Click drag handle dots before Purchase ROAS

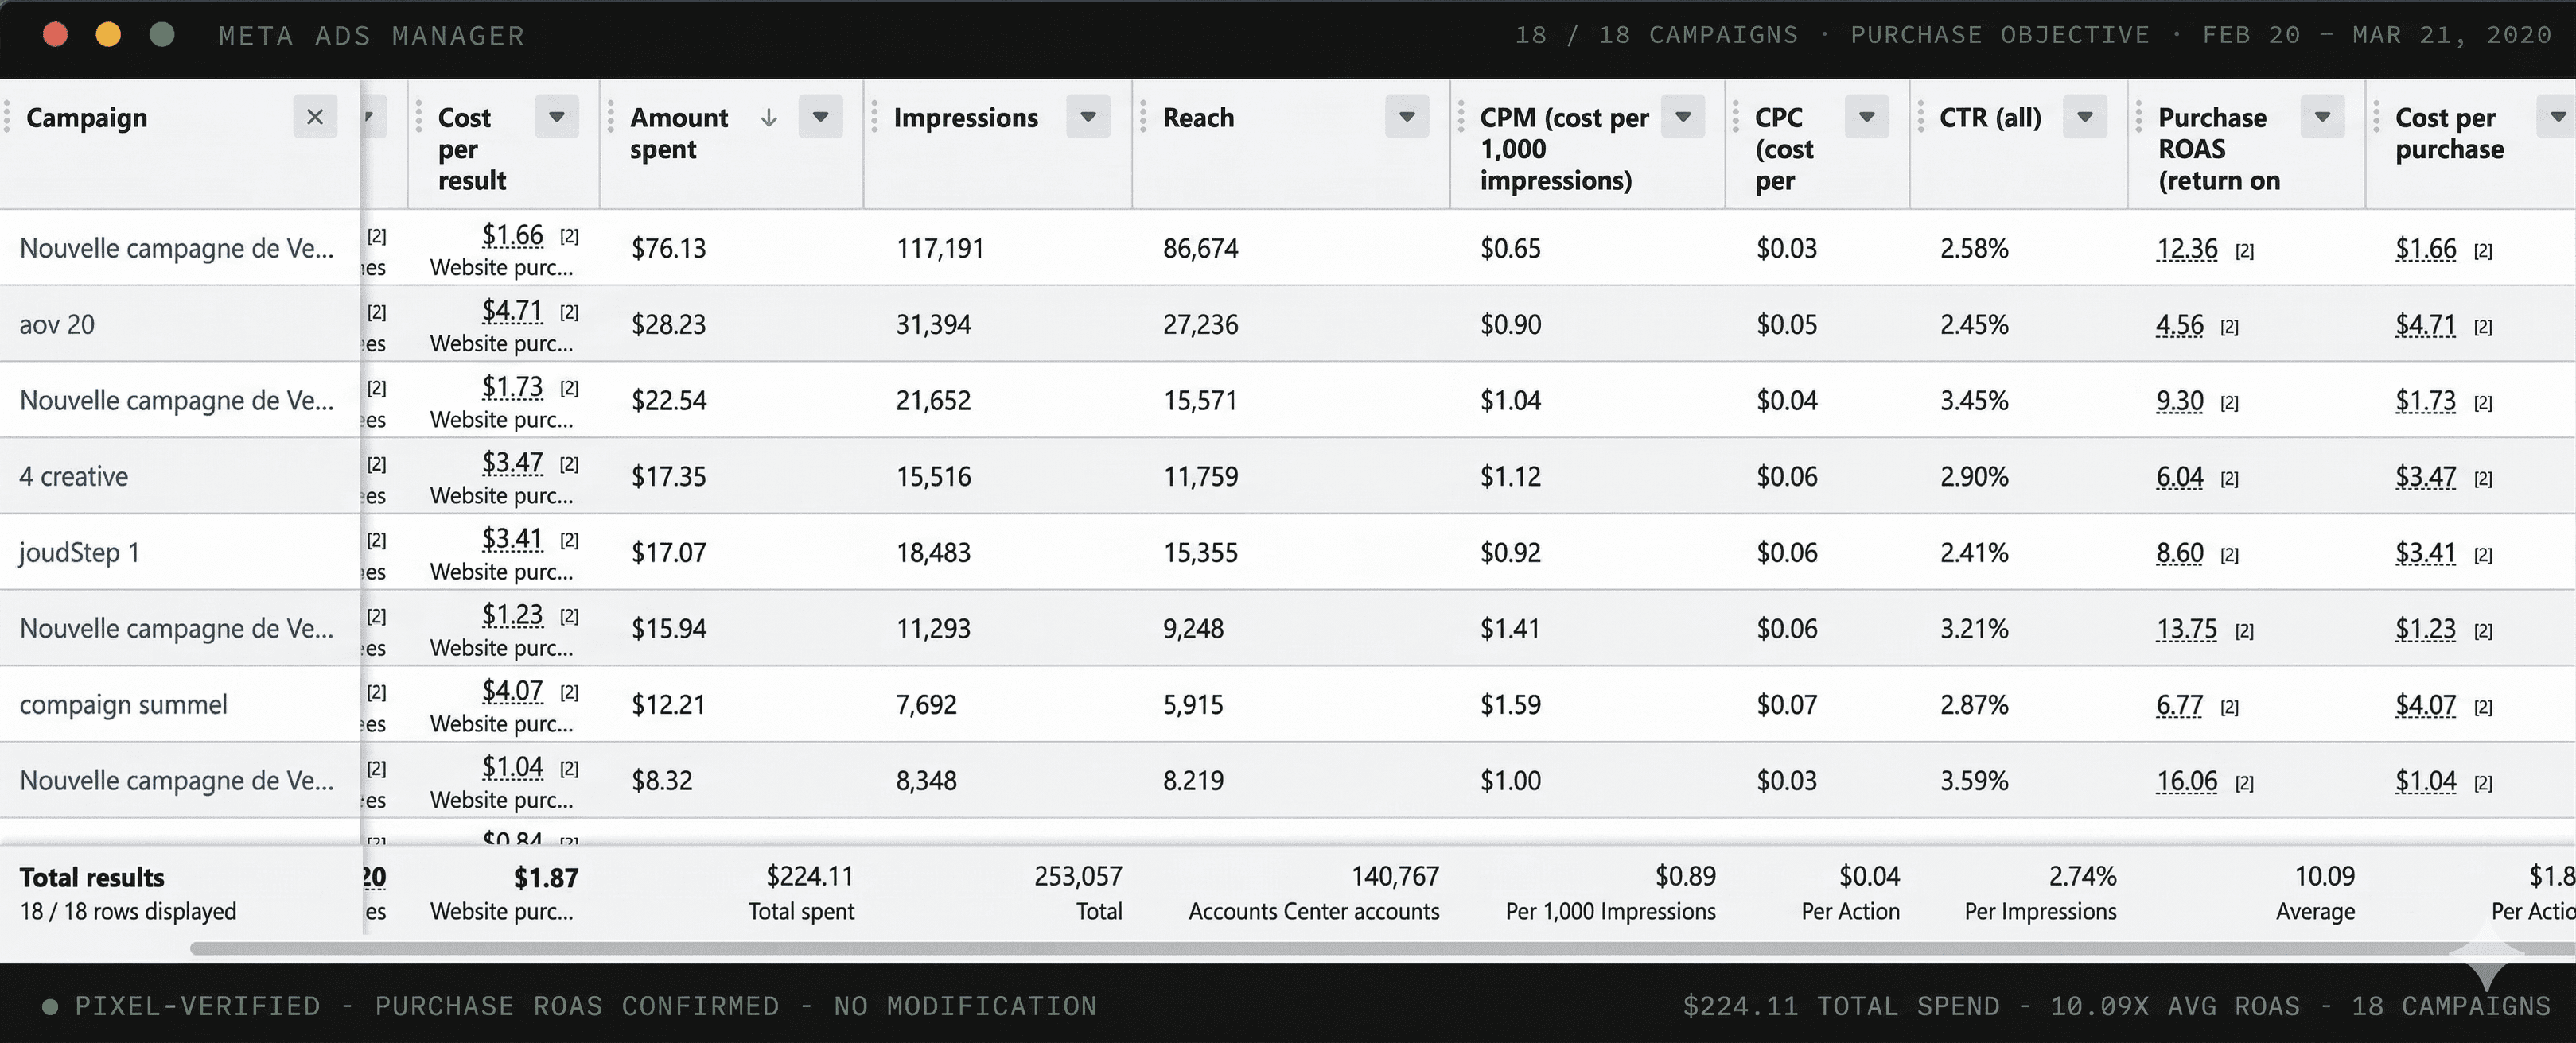(x=2138, y=117)
